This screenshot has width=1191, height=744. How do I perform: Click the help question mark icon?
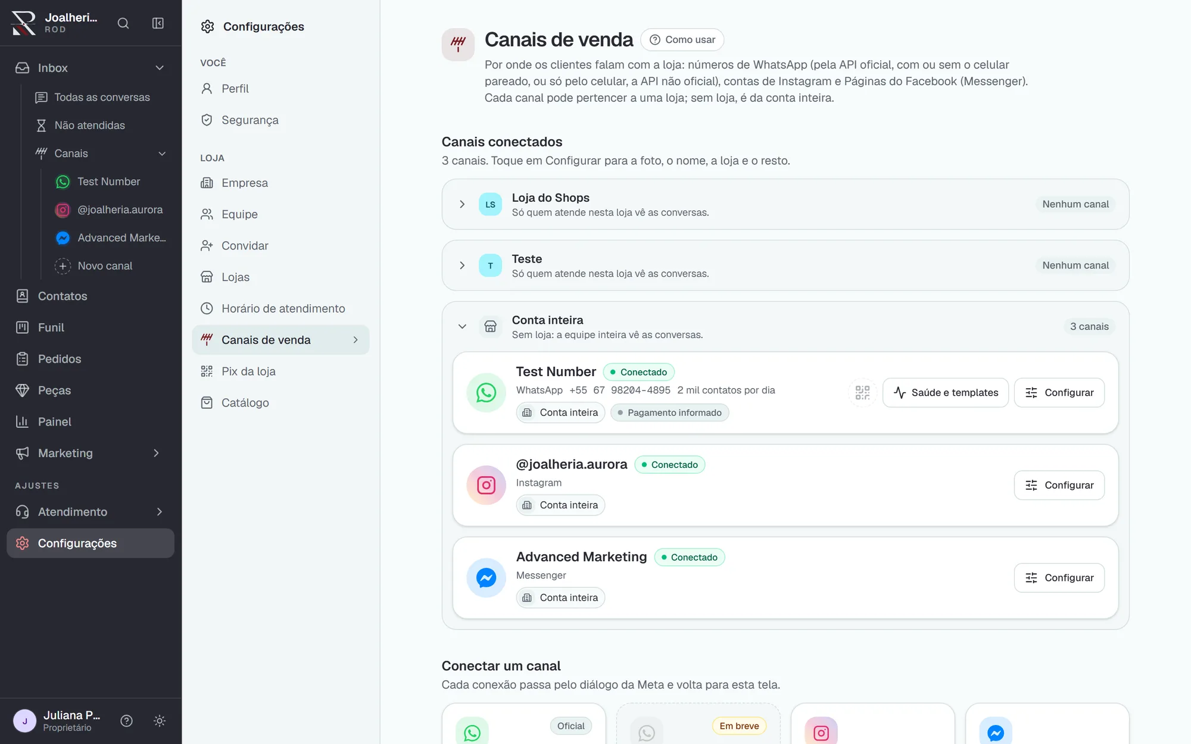pyautogui.click(x=126, y=721)
